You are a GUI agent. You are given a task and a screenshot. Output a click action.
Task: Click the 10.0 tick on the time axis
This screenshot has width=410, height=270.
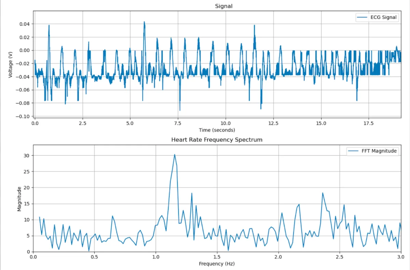coord(225,123)
